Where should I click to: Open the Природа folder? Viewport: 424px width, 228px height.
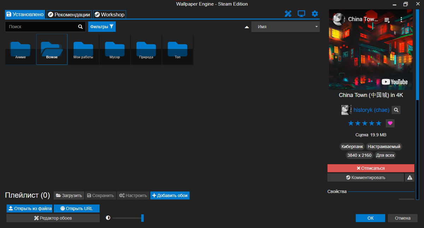coord(146,49)
